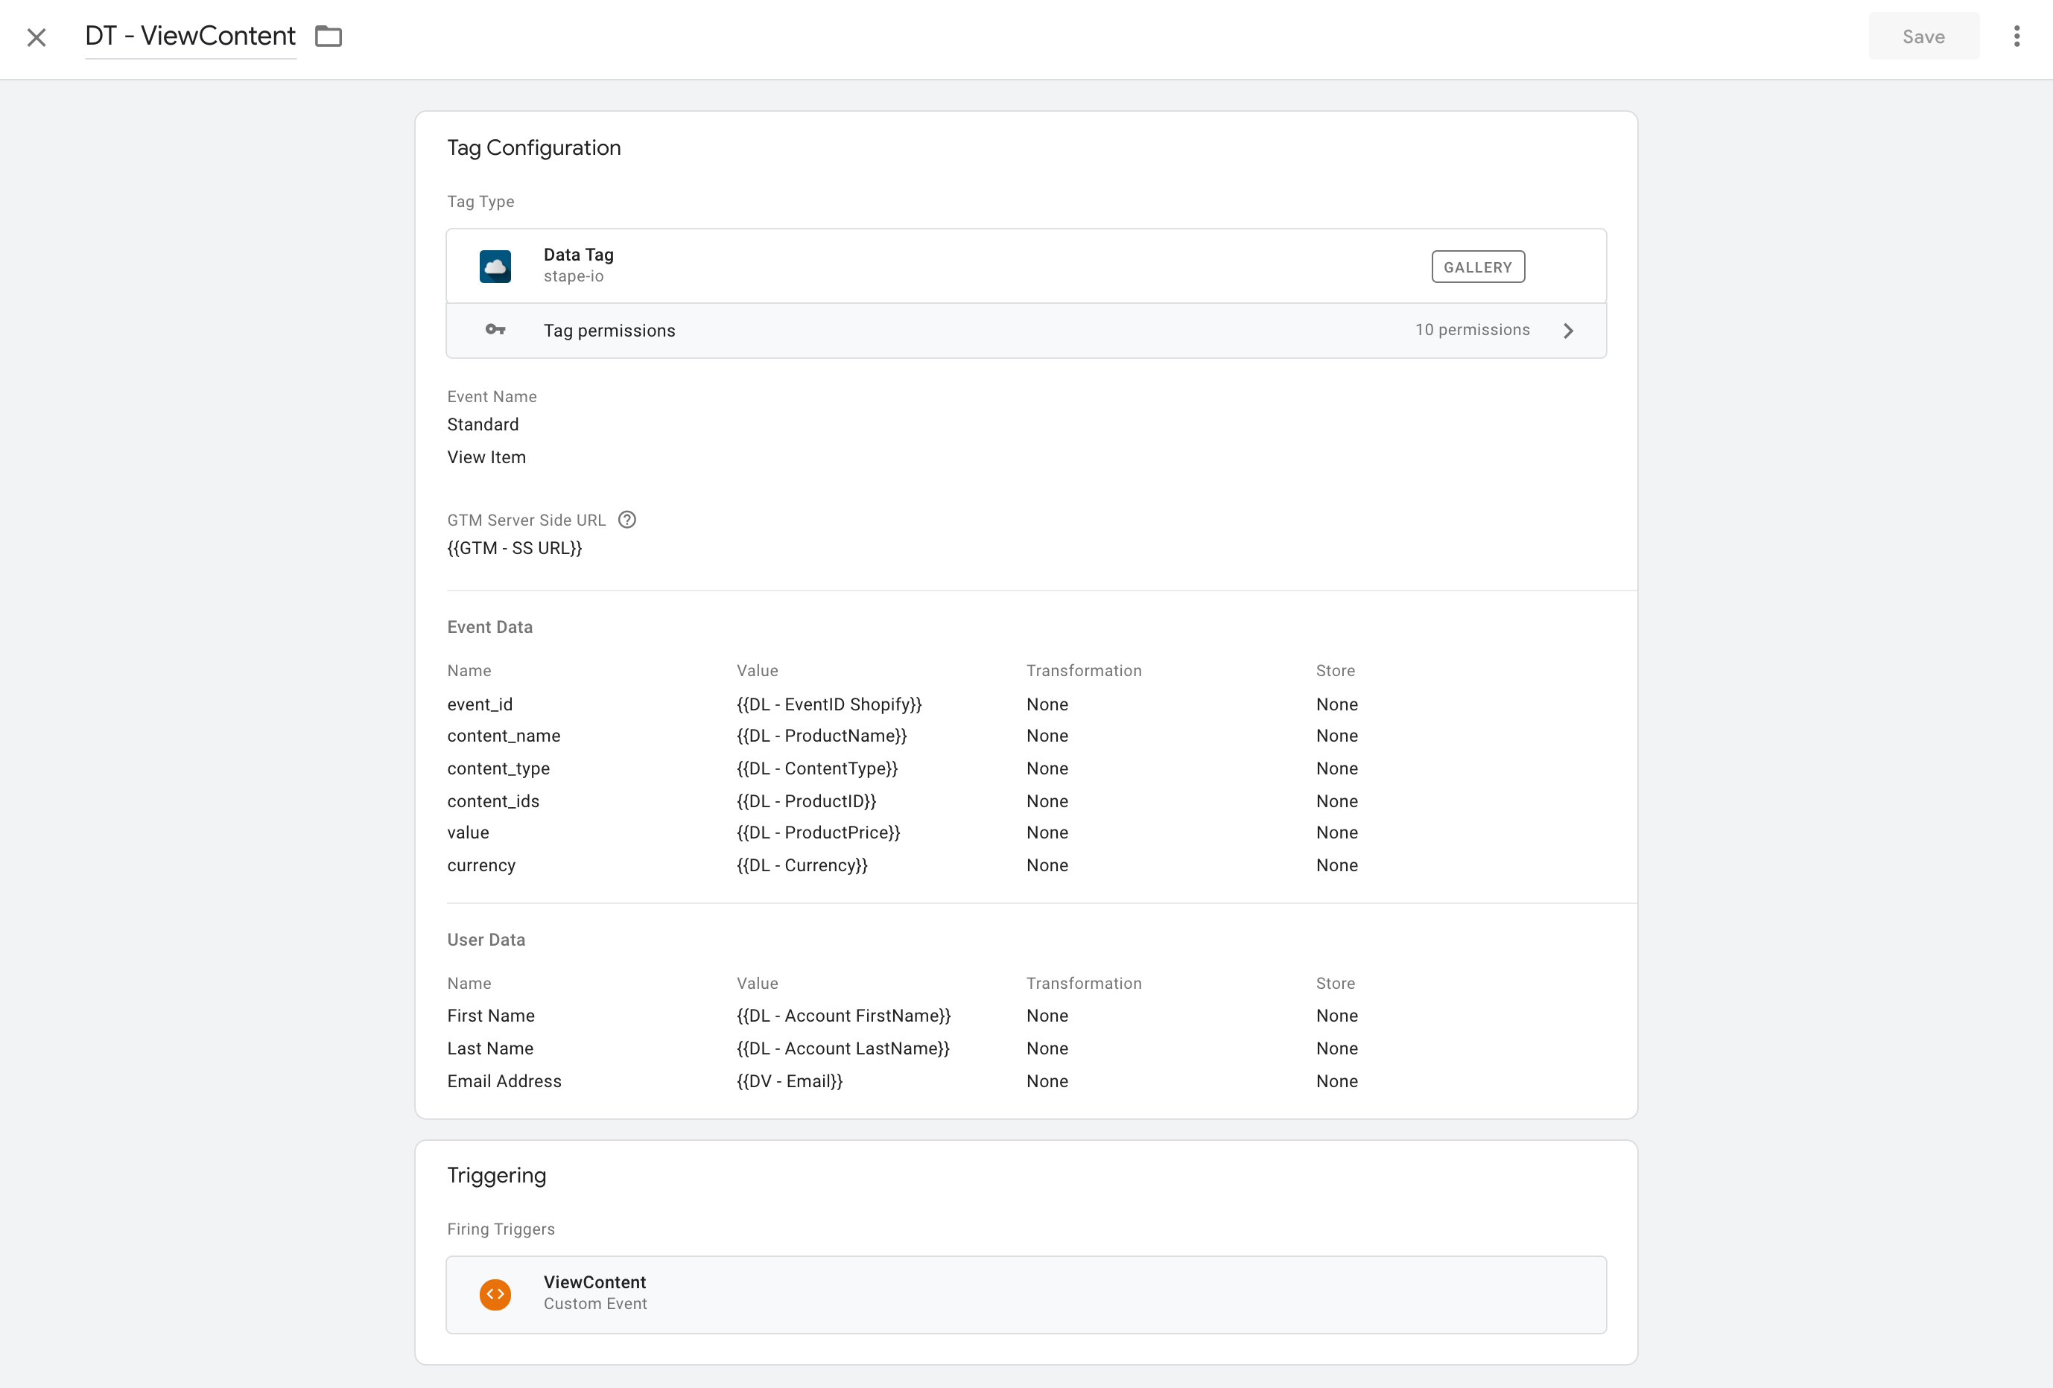Image resolution: width=2053 pixels, height=1388 pixels.
Task: Open the ViewContent firing trigger
Action: click(1026, 1294)
